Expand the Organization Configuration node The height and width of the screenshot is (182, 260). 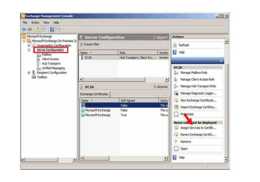tap(29, 45)
